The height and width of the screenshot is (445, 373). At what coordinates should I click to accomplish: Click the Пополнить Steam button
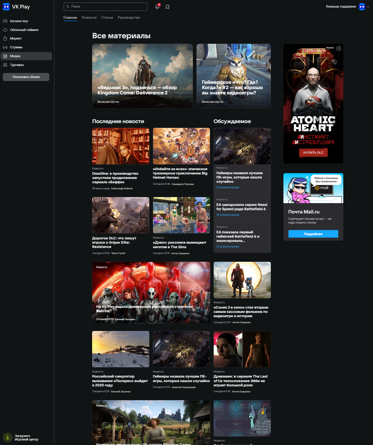[26, 77]
